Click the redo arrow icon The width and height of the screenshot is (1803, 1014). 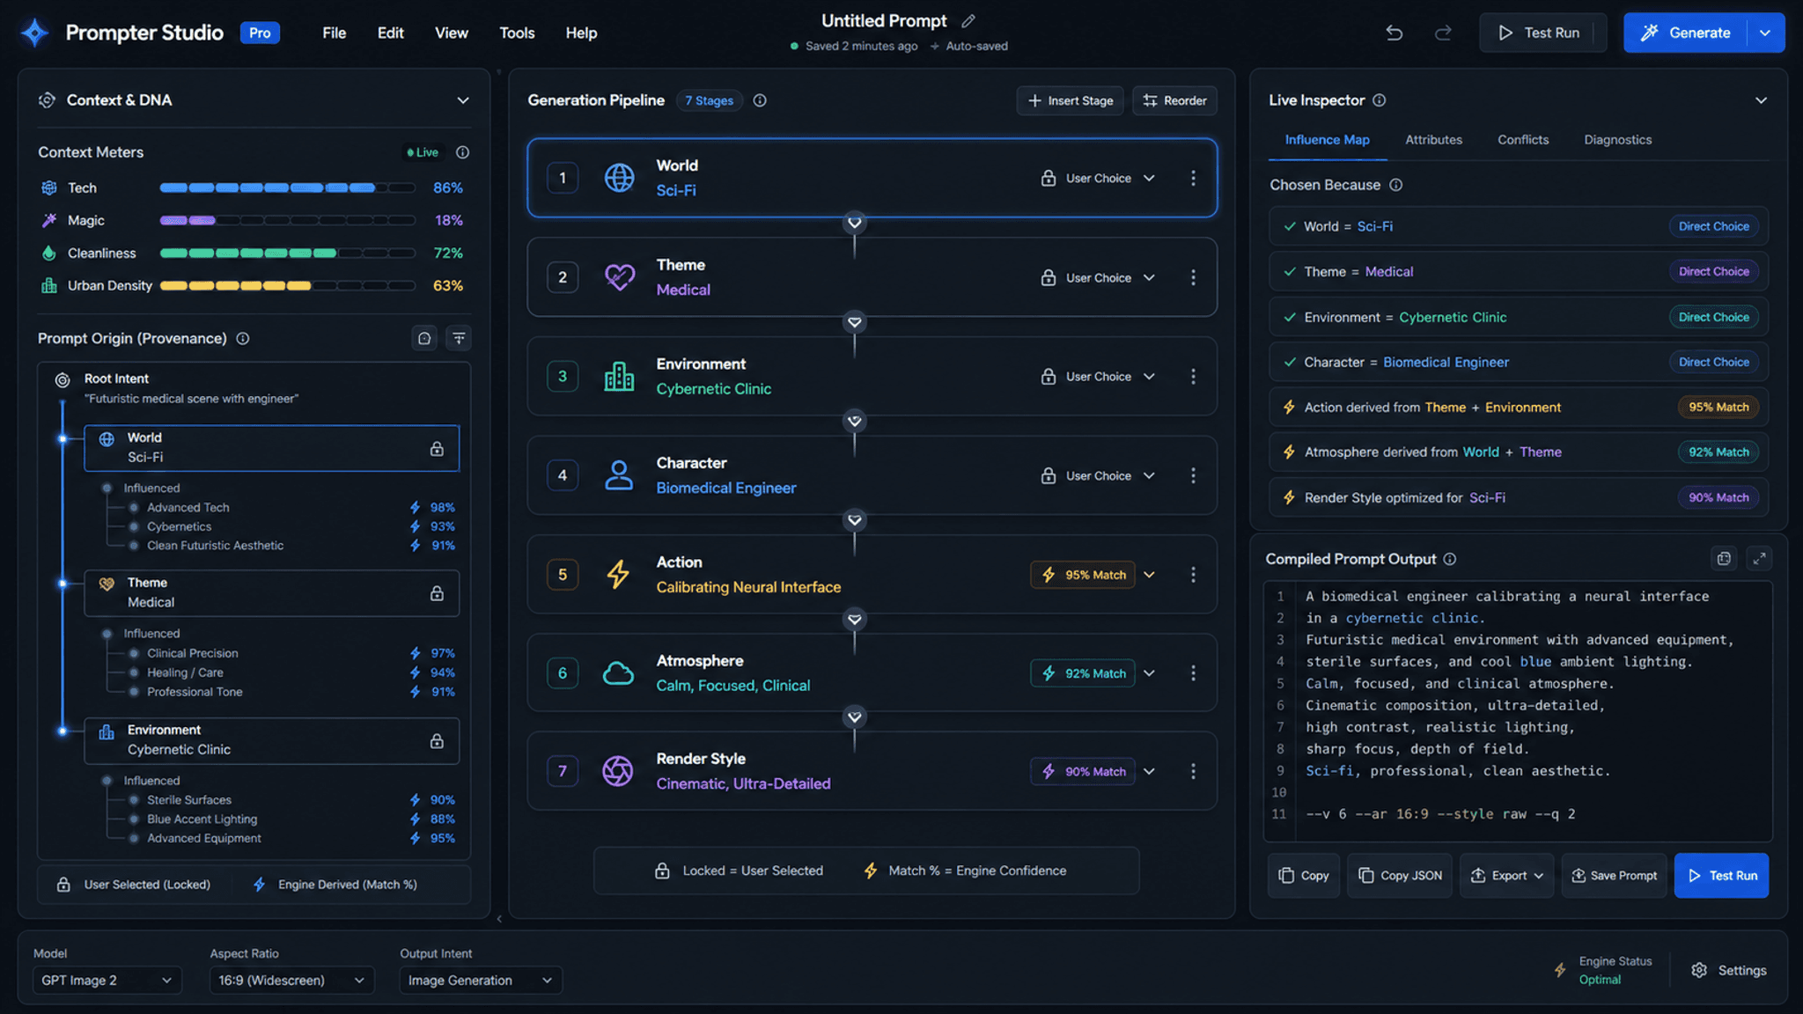click(1443, 33)
